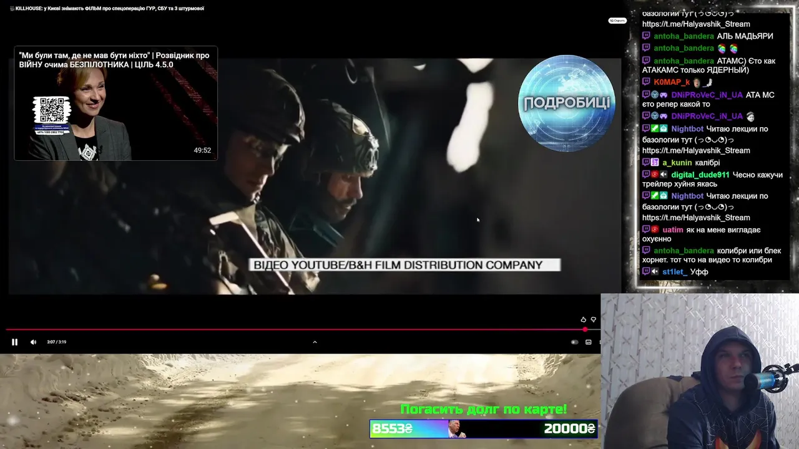This screenshot has height=449, width=799.
Task: Toggle the autoplay switch in player
Action: pos(574,342)
